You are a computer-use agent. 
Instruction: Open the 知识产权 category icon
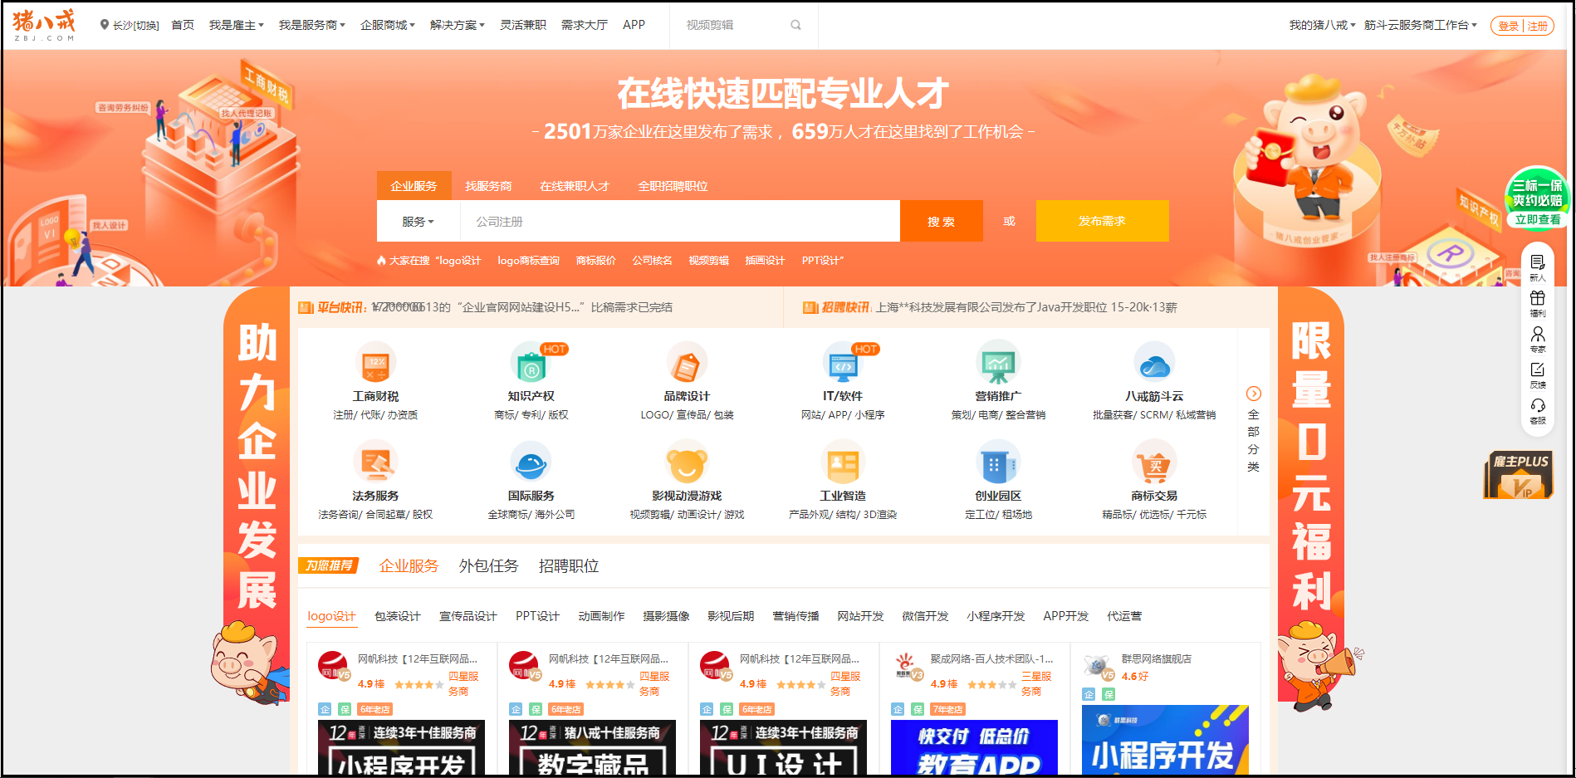(531, 364)
